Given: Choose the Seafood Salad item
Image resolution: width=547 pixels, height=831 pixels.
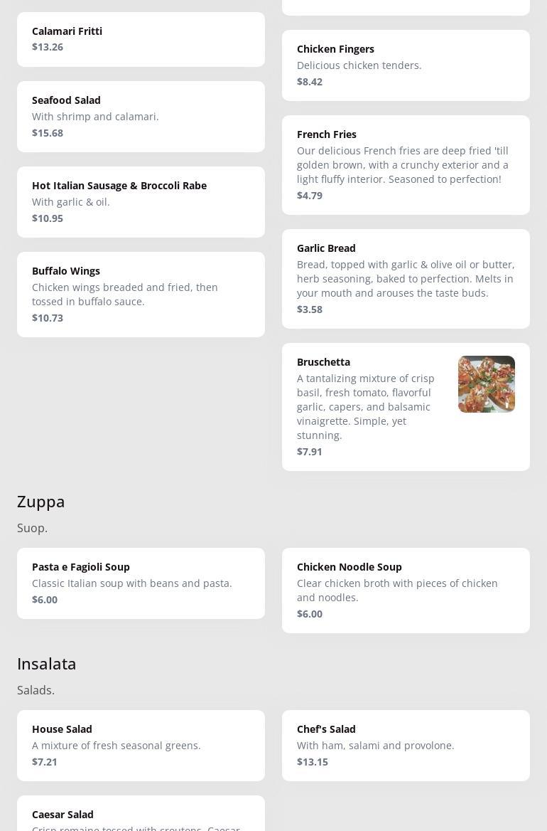Looking at the screenshot, I should (141, 116).
